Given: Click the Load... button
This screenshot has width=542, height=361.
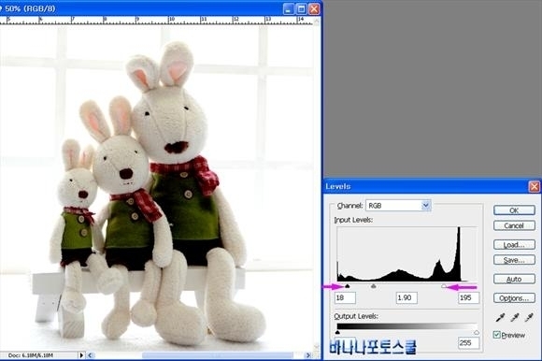Looking at the screenshot, I should 514,245.
